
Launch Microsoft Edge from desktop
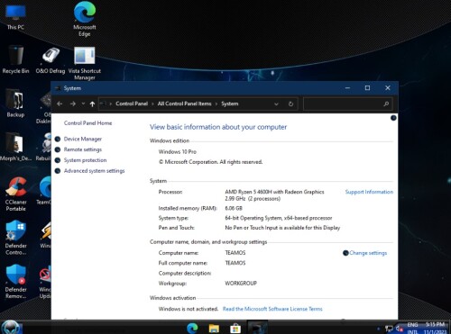click(85, 19)
